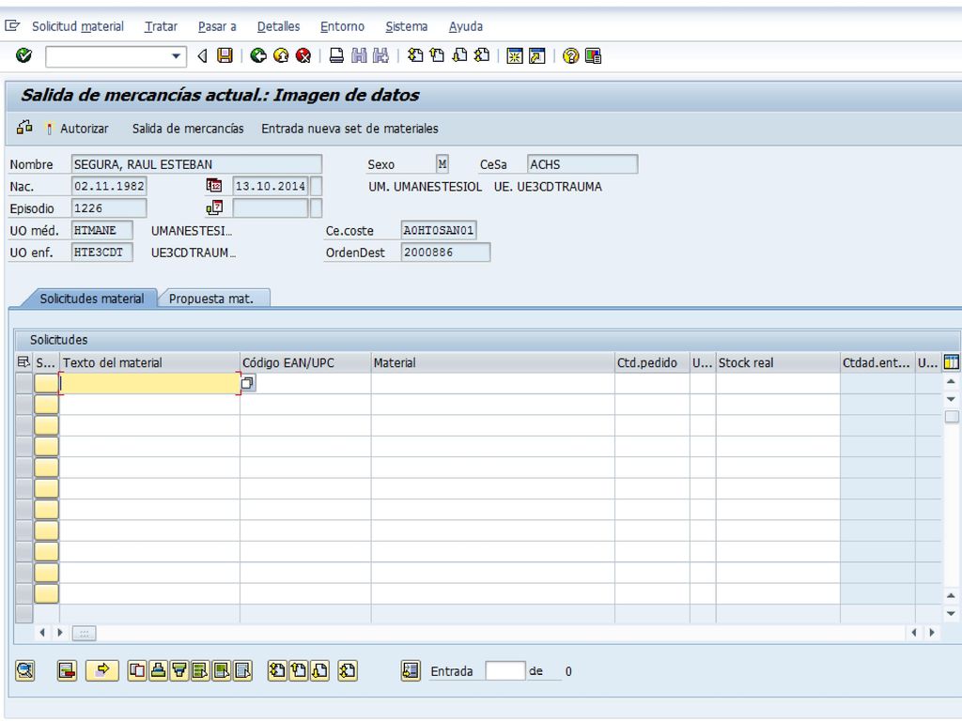Click the Find Next binoculars-plus icon
The height and width of the screenshot is (721, 962).
coord(381,55)
